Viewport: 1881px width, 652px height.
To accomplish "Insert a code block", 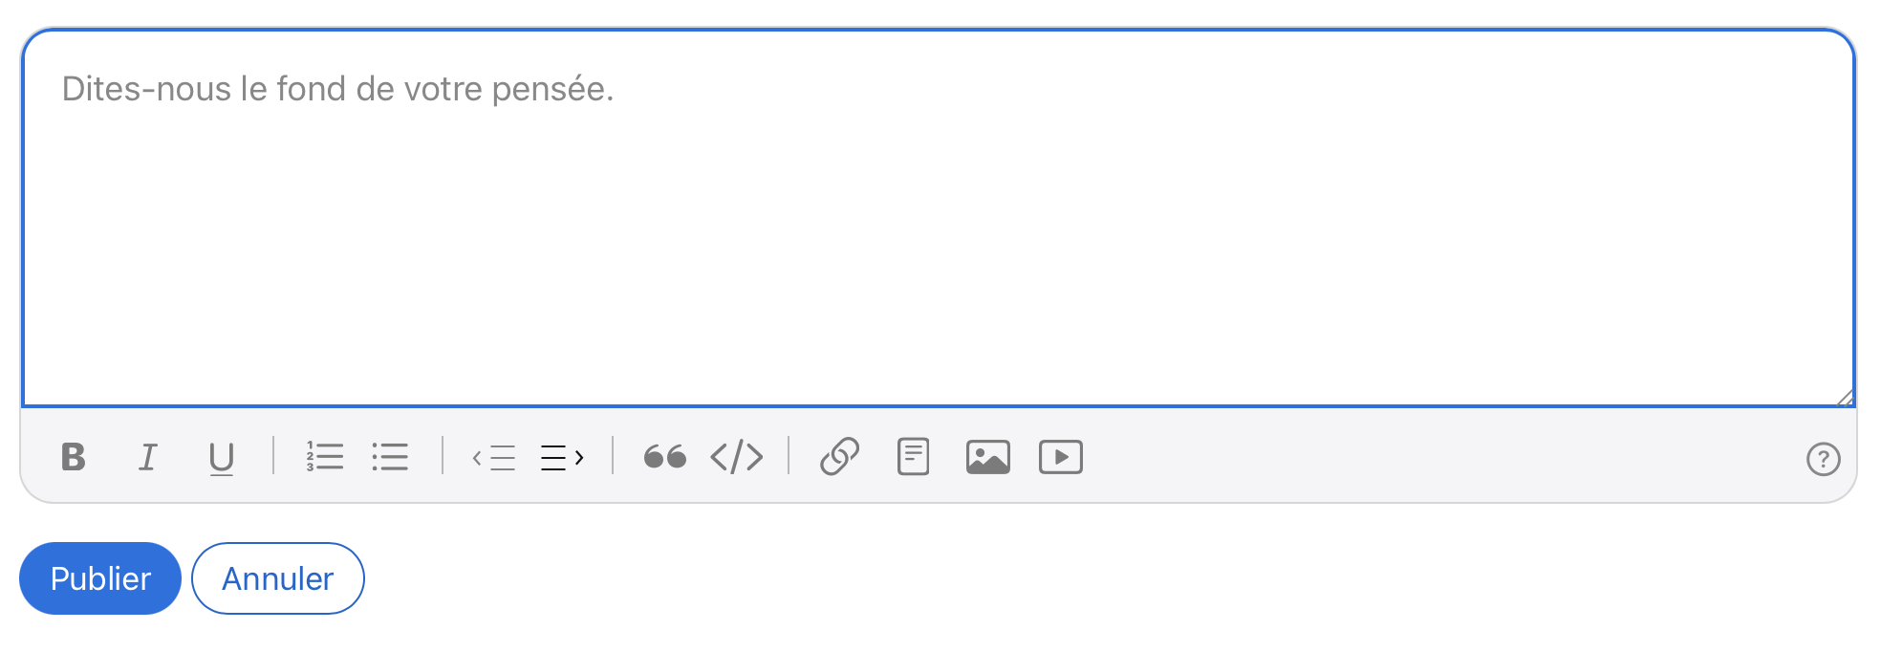I will pyautogui.click(x=737, y=457).
